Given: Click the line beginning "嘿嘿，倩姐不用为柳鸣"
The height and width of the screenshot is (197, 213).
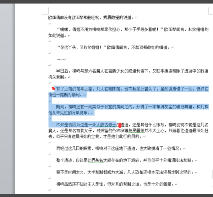Looking at the screenshot, I should tap(132, 29).
